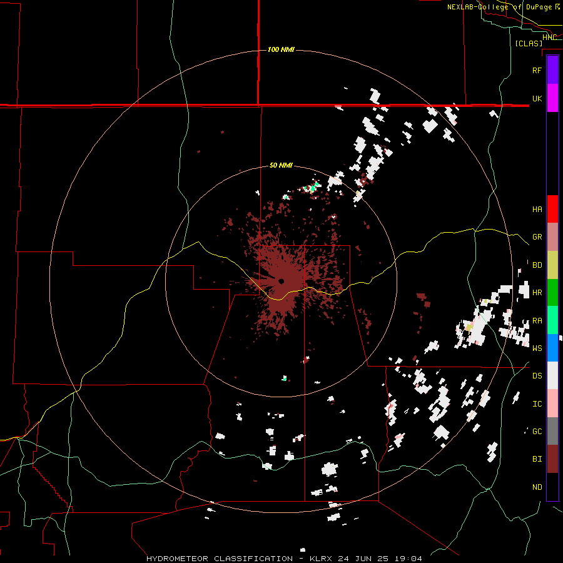Pick the RA light green swatch
Image resolution: width=563 pixels, height=563 pixels.
(x=552, y=320)
